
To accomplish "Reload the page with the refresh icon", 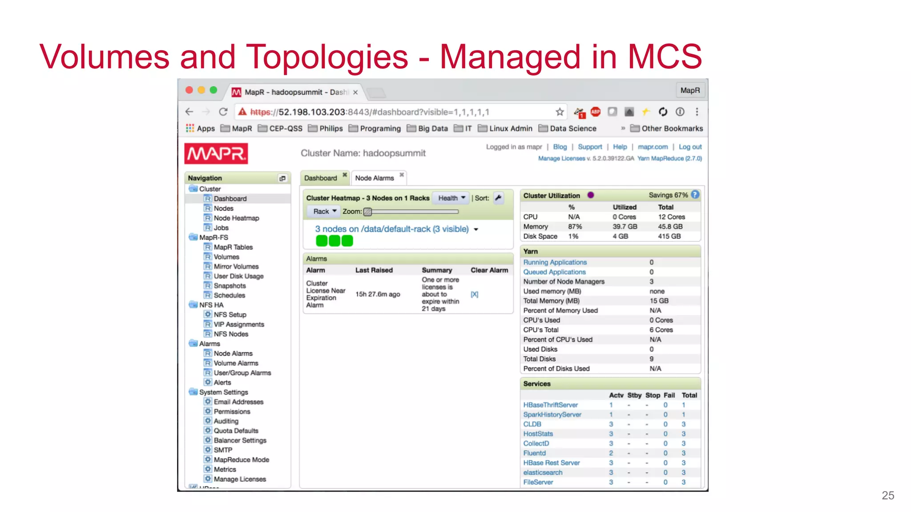I will 223,112.
